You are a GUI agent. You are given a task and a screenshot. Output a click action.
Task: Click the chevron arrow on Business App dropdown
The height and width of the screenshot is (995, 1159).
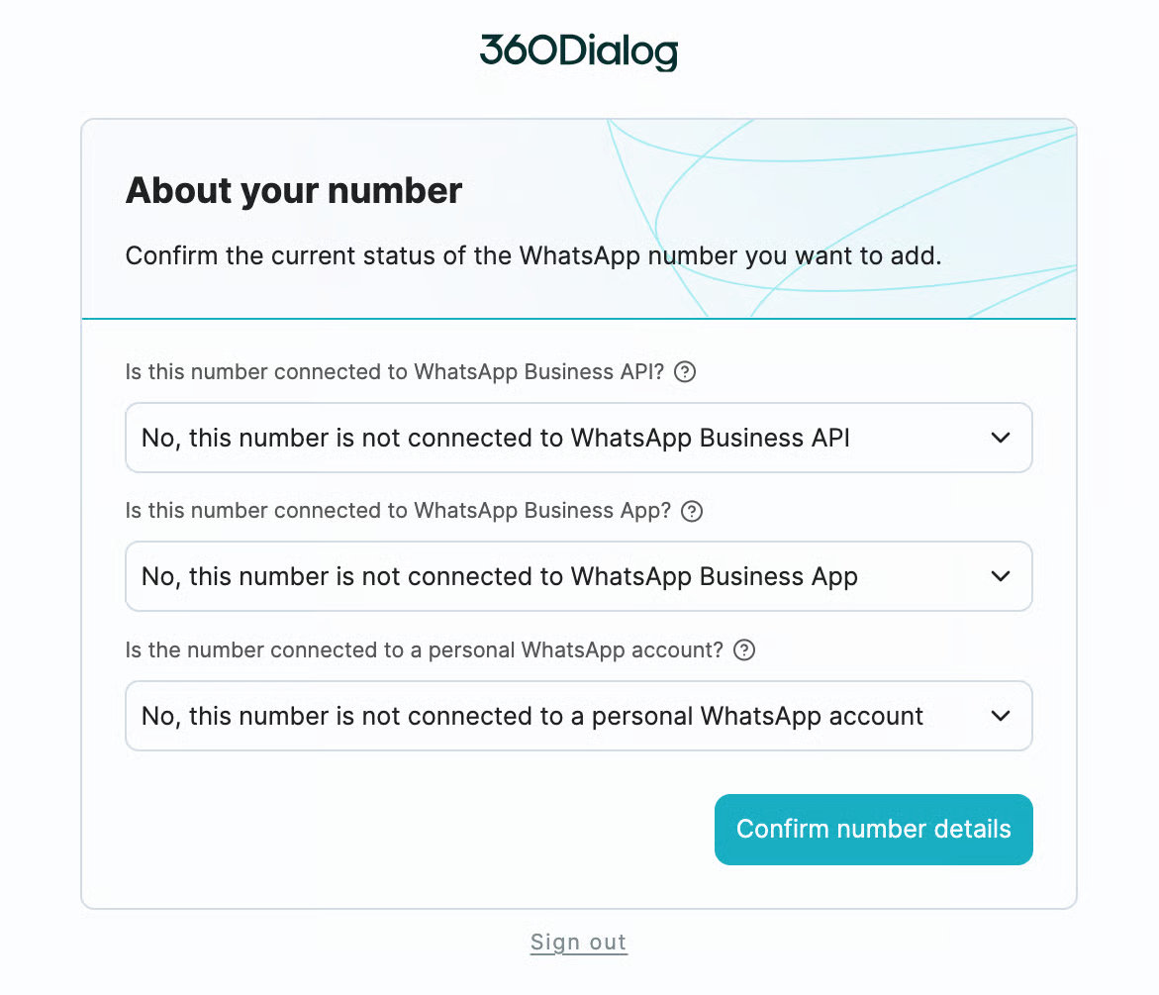click(1001, 576)
